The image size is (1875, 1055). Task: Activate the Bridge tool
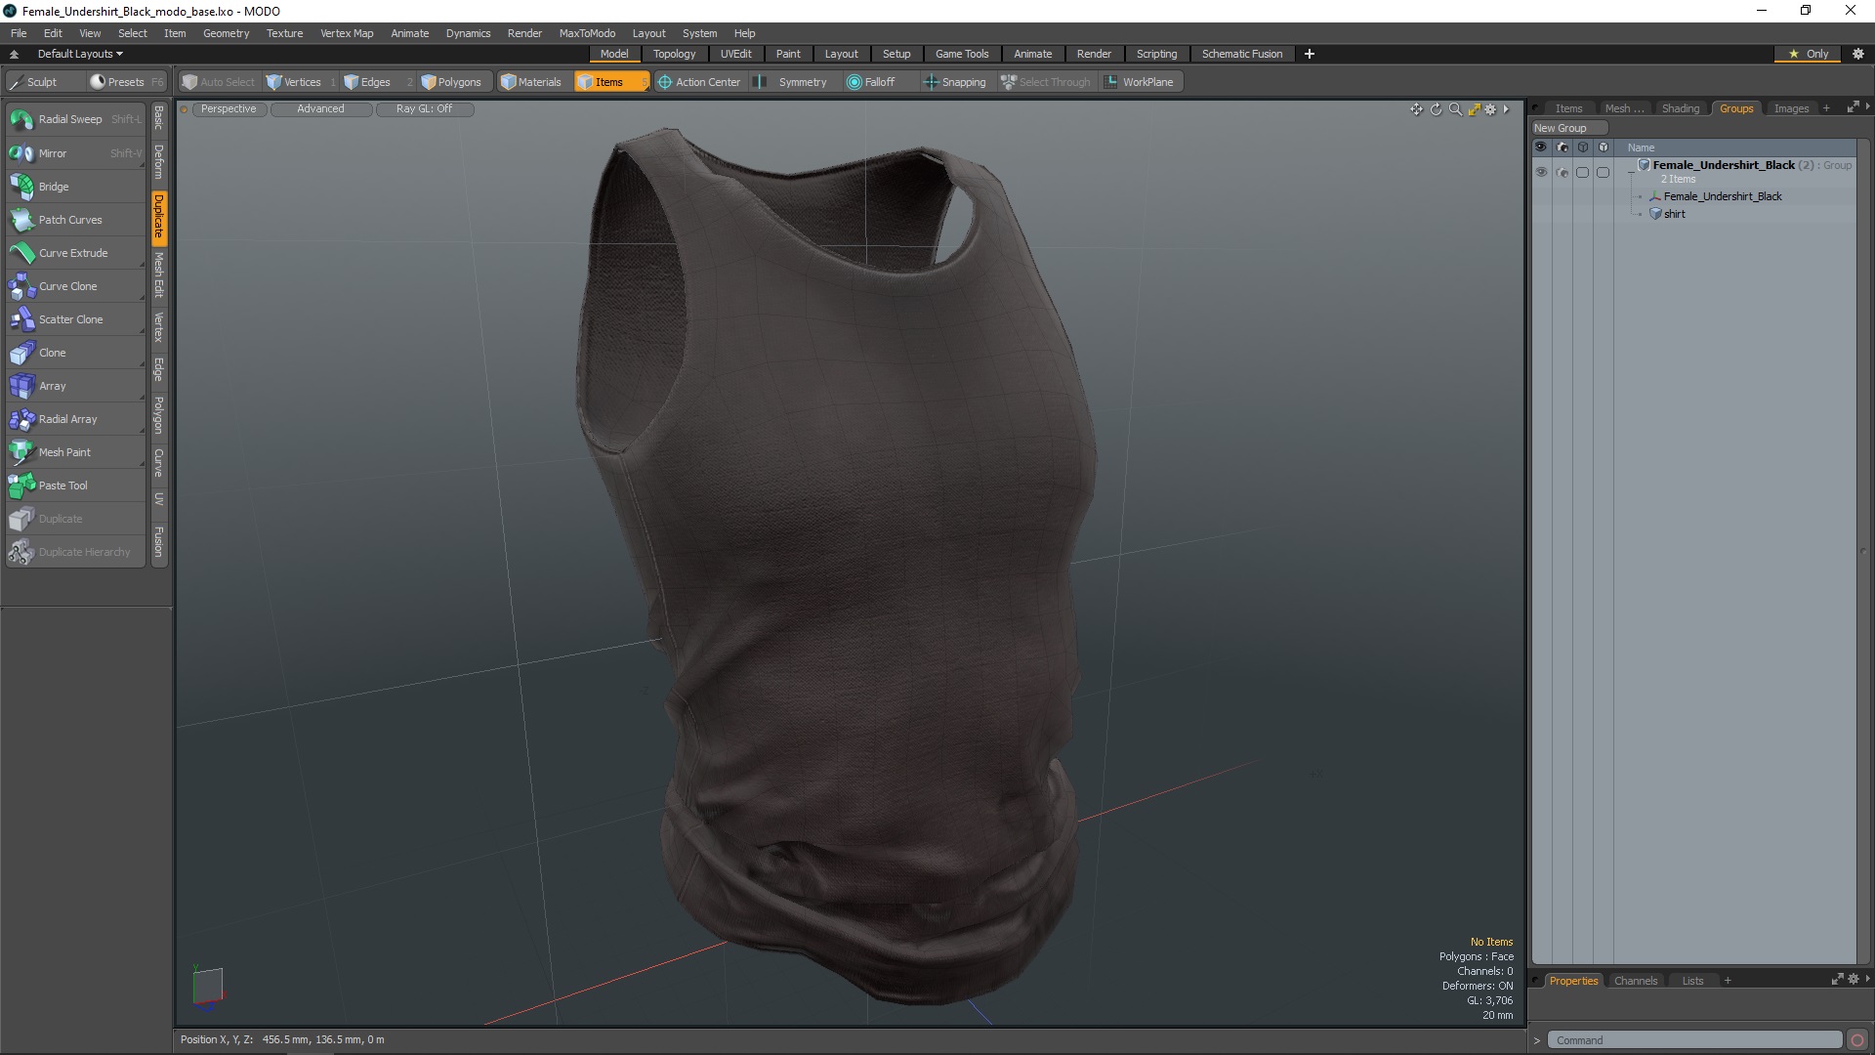pos(75,187)
